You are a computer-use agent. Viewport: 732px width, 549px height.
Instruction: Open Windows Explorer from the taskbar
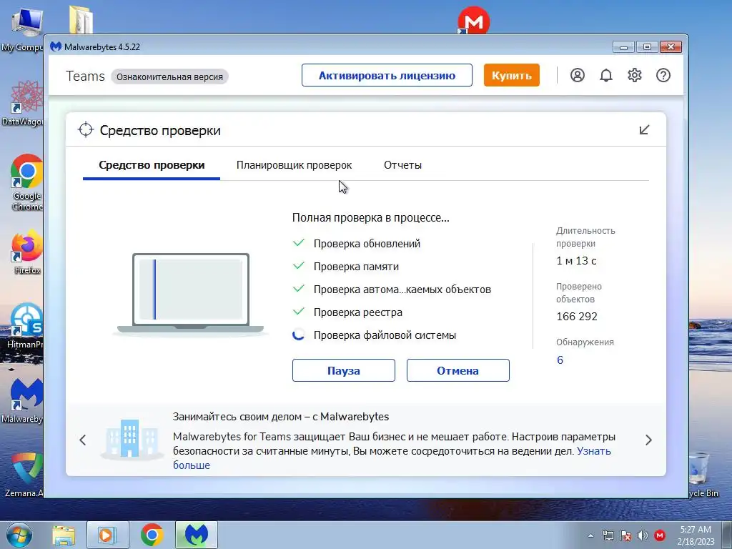click(64, 535)
